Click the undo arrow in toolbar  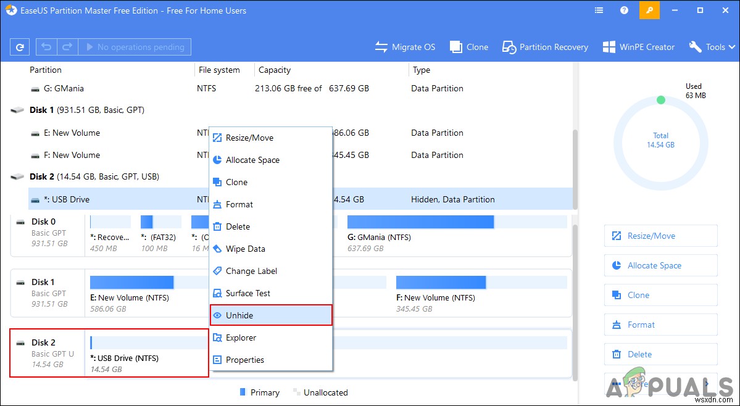46,47
